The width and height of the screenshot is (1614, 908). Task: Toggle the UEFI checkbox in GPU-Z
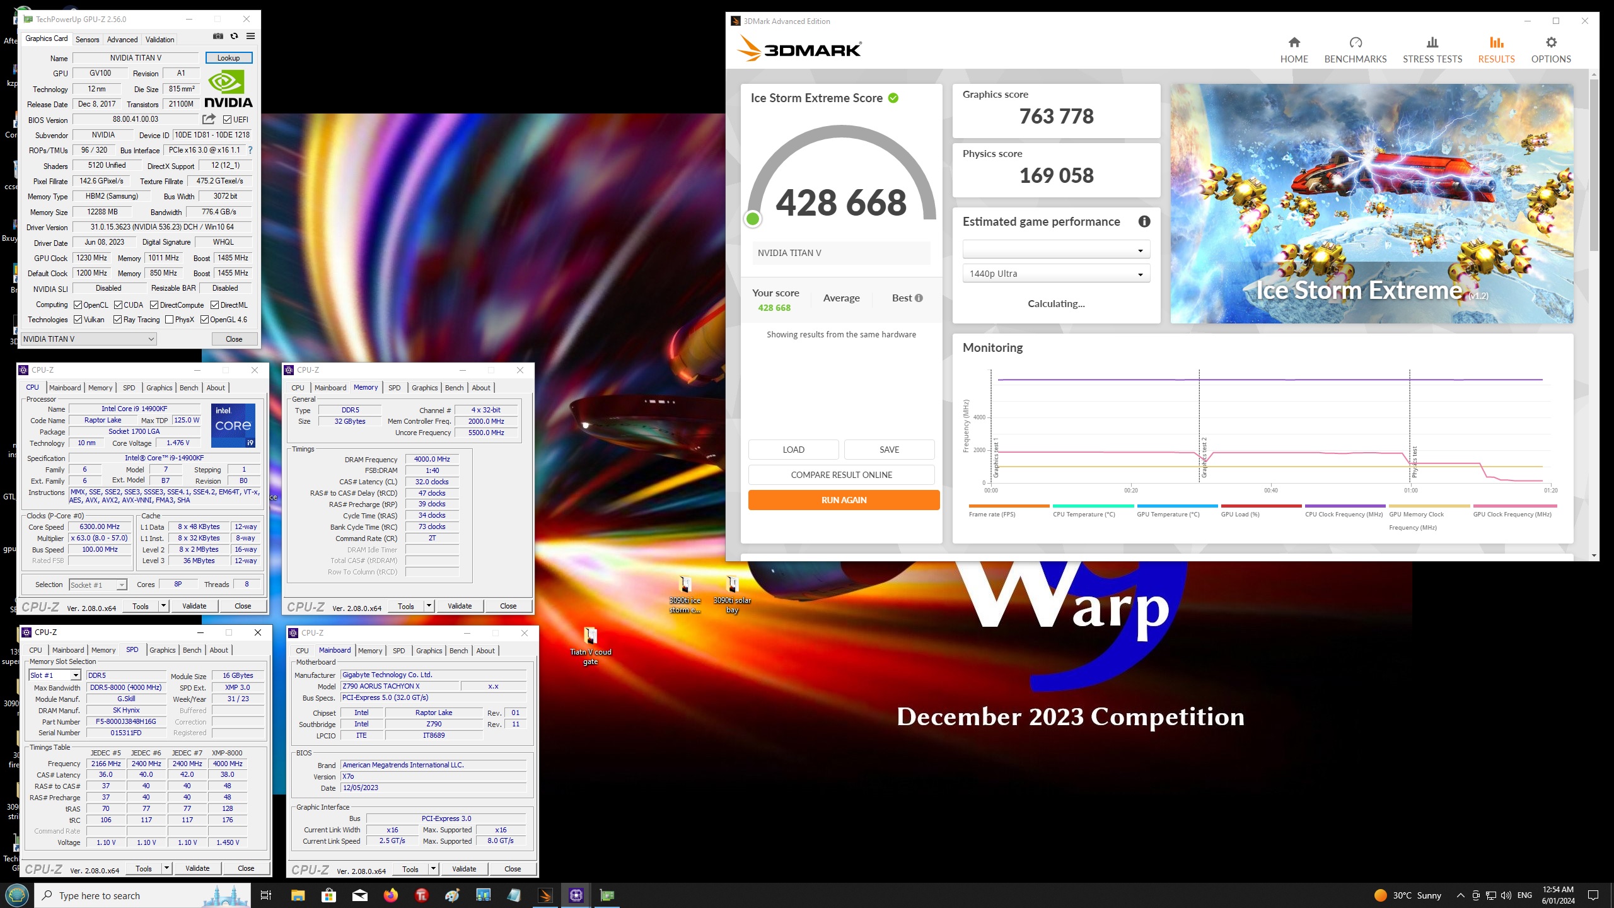[228, 119]
